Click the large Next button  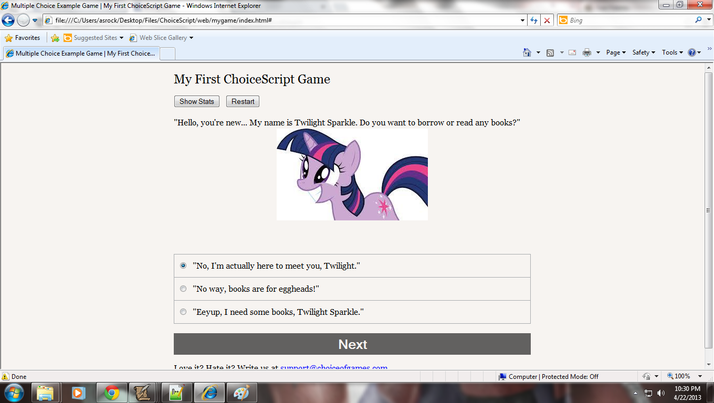352,344
